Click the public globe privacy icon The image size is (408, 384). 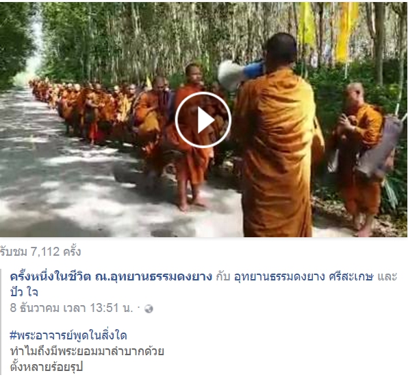[149, 309]
